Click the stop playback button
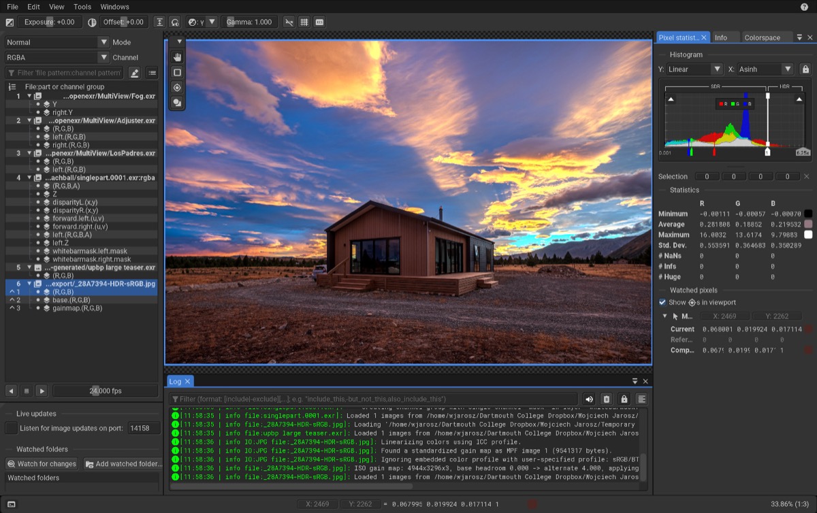Image resolution: width=817 pixels, height=513 pixels. point(27,391)
